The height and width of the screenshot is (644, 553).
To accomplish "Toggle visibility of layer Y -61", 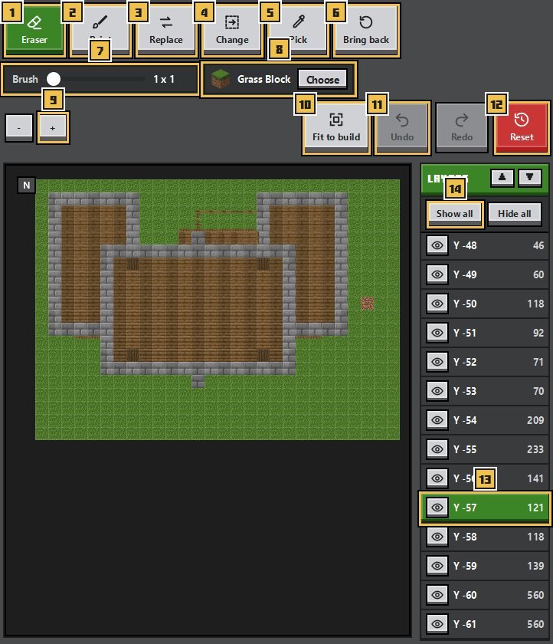I will tap(437, 625).
